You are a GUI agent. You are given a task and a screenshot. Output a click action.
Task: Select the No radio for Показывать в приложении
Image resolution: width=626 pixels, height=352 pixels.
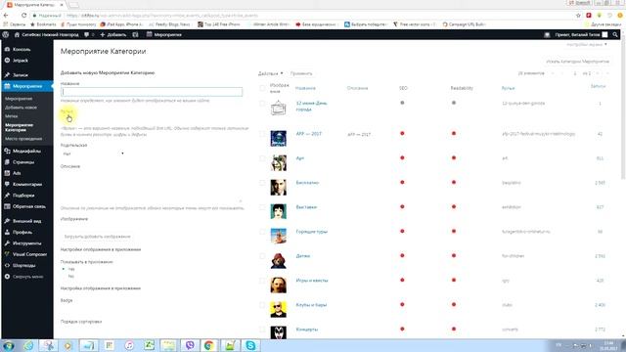pos(64,276)
